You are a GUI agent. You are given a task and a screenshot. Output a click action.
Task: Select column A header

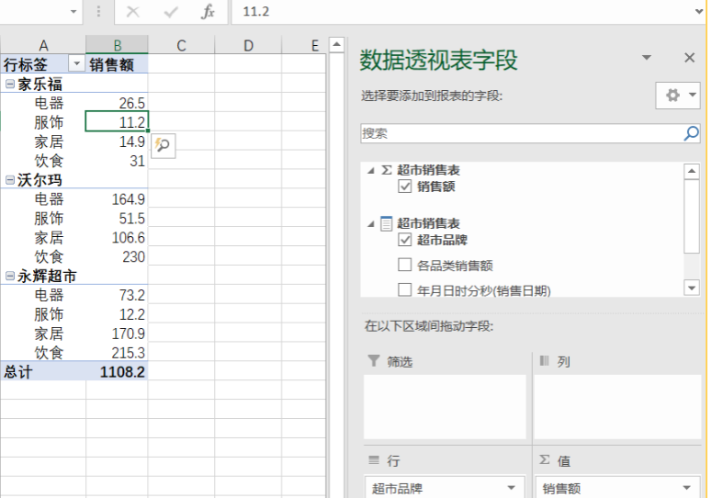43,45
